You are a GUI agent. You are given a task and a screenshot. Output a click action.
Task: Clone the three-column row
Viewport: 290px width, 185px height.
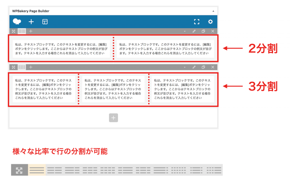click(203, 67)
